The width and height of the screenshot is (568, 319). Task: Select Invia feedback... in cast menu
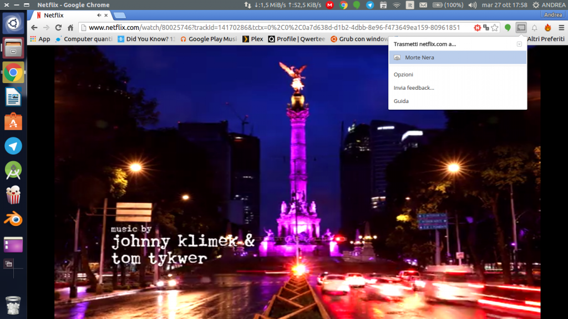pos(414,88)
